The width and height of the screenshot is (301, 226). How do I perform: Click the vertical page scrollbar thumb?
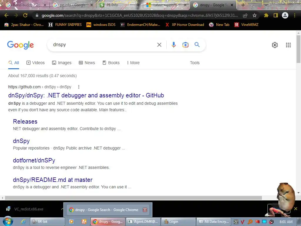point(298,49)
